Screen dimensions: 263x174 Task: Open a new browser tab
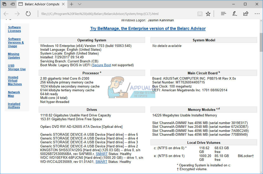pyautogui.click(x=71, y=4)
